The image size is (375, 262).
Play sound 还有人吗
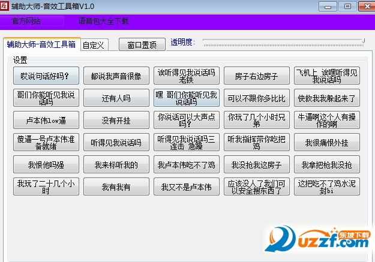coord(116,98)
